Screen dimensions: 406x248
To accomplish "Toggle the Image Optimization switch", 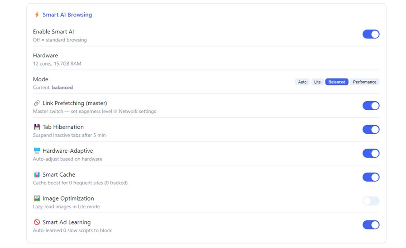I will 371,201.
